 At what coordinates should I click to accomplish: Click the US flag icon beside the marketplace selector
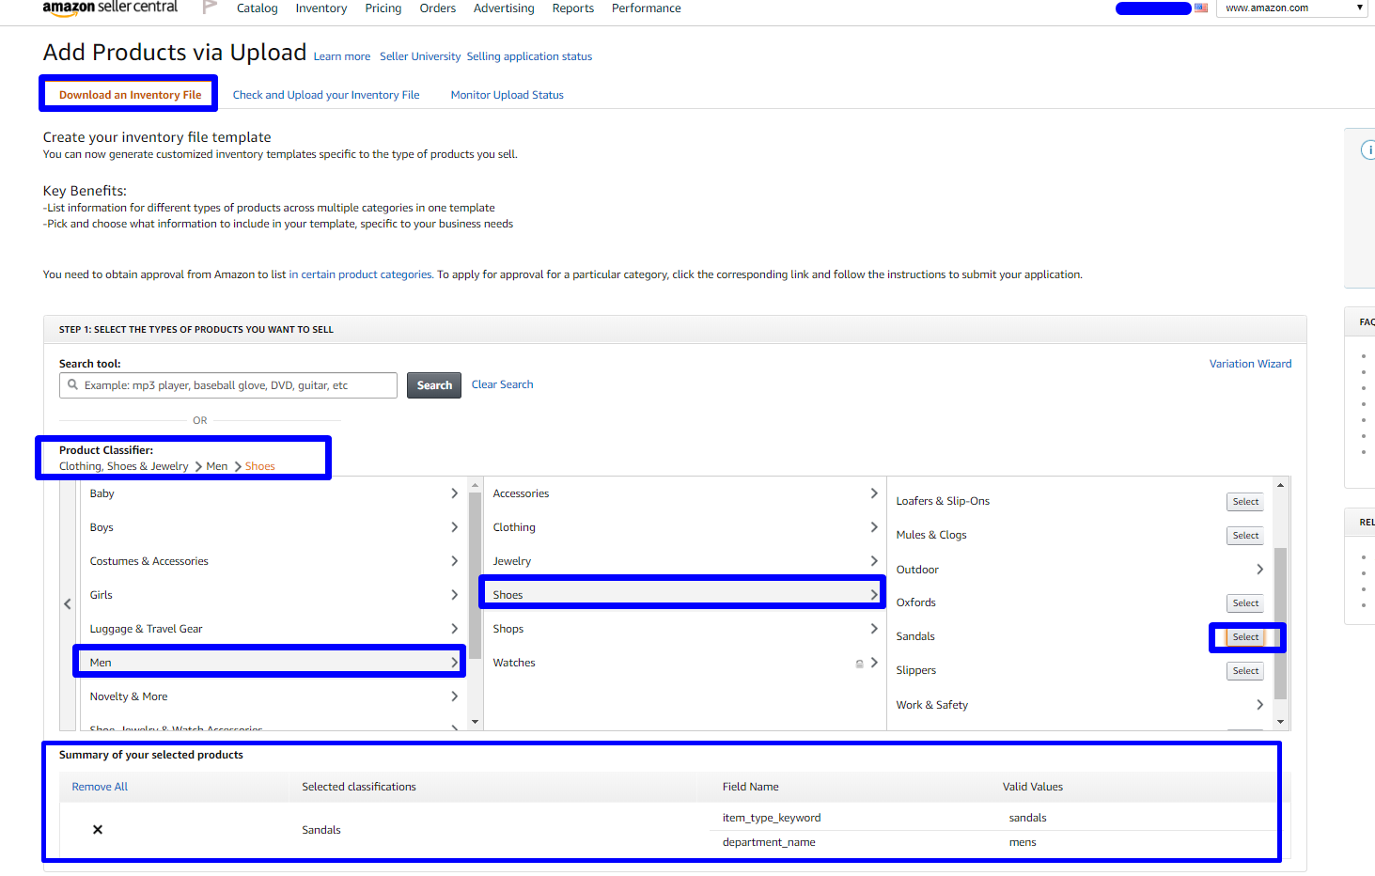(x=1200, y=8)
